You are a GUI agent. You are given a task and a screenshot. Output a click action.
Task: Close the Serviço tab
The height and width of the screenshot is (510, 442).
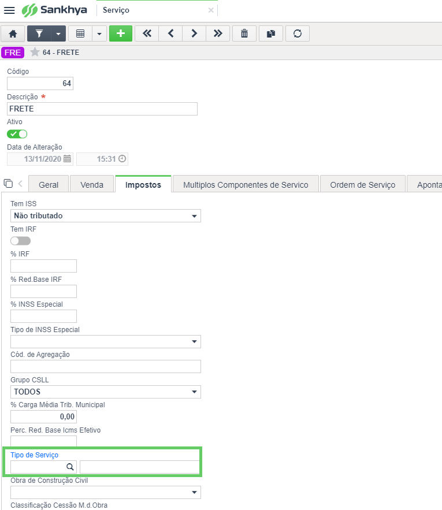pos(211,10)
